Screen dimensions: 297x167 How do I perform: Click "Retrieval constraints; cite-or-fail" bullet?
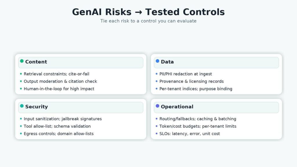(x=56, y=74)
